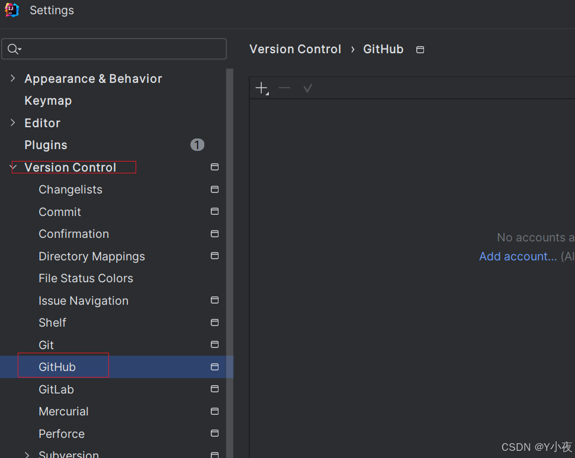Open the Perforce settings page
Screen dimensions: 575x458
tap(62, 434)
